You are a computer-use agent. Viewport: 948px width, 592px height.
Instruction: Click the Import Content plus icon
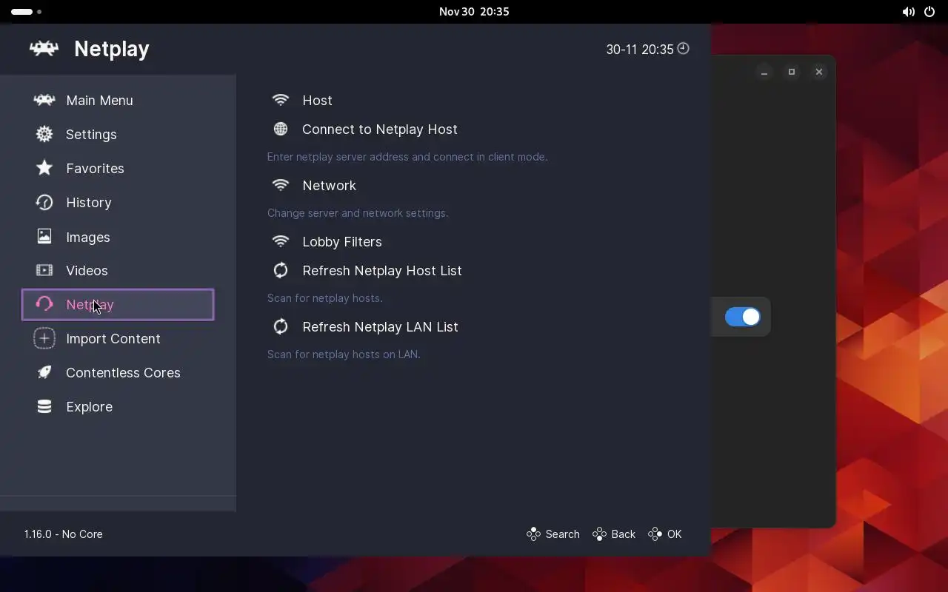pos(44,338)
